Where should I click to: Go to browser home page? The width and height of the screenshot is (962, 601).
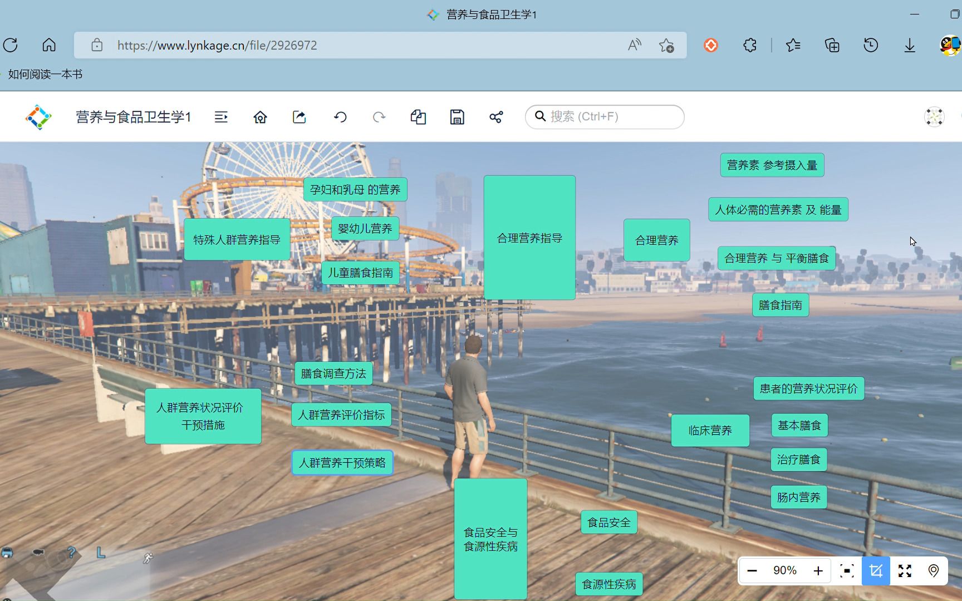(49, 45)
